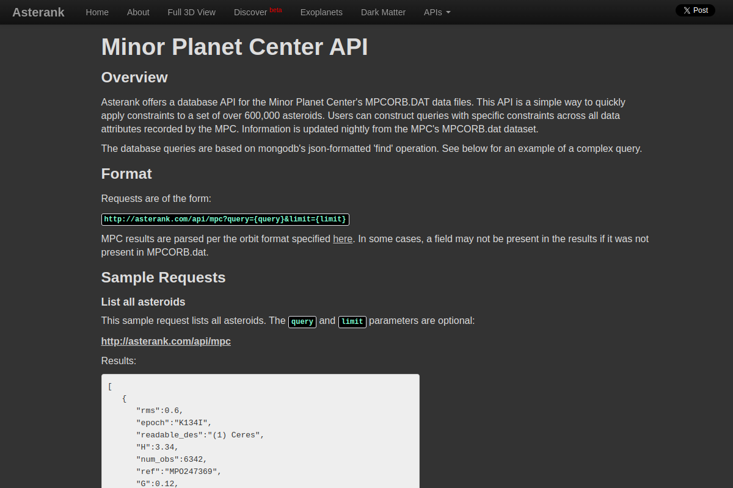Screen dimensions: 733x488
Task: Click the request format URL code box
Action: 225,219
